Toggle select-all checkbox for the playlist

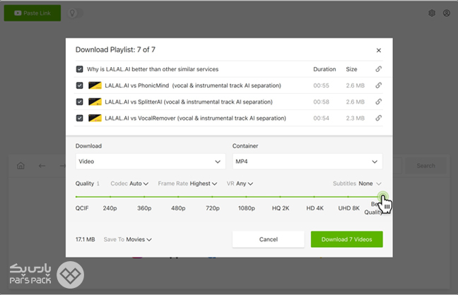pos(79,69)
